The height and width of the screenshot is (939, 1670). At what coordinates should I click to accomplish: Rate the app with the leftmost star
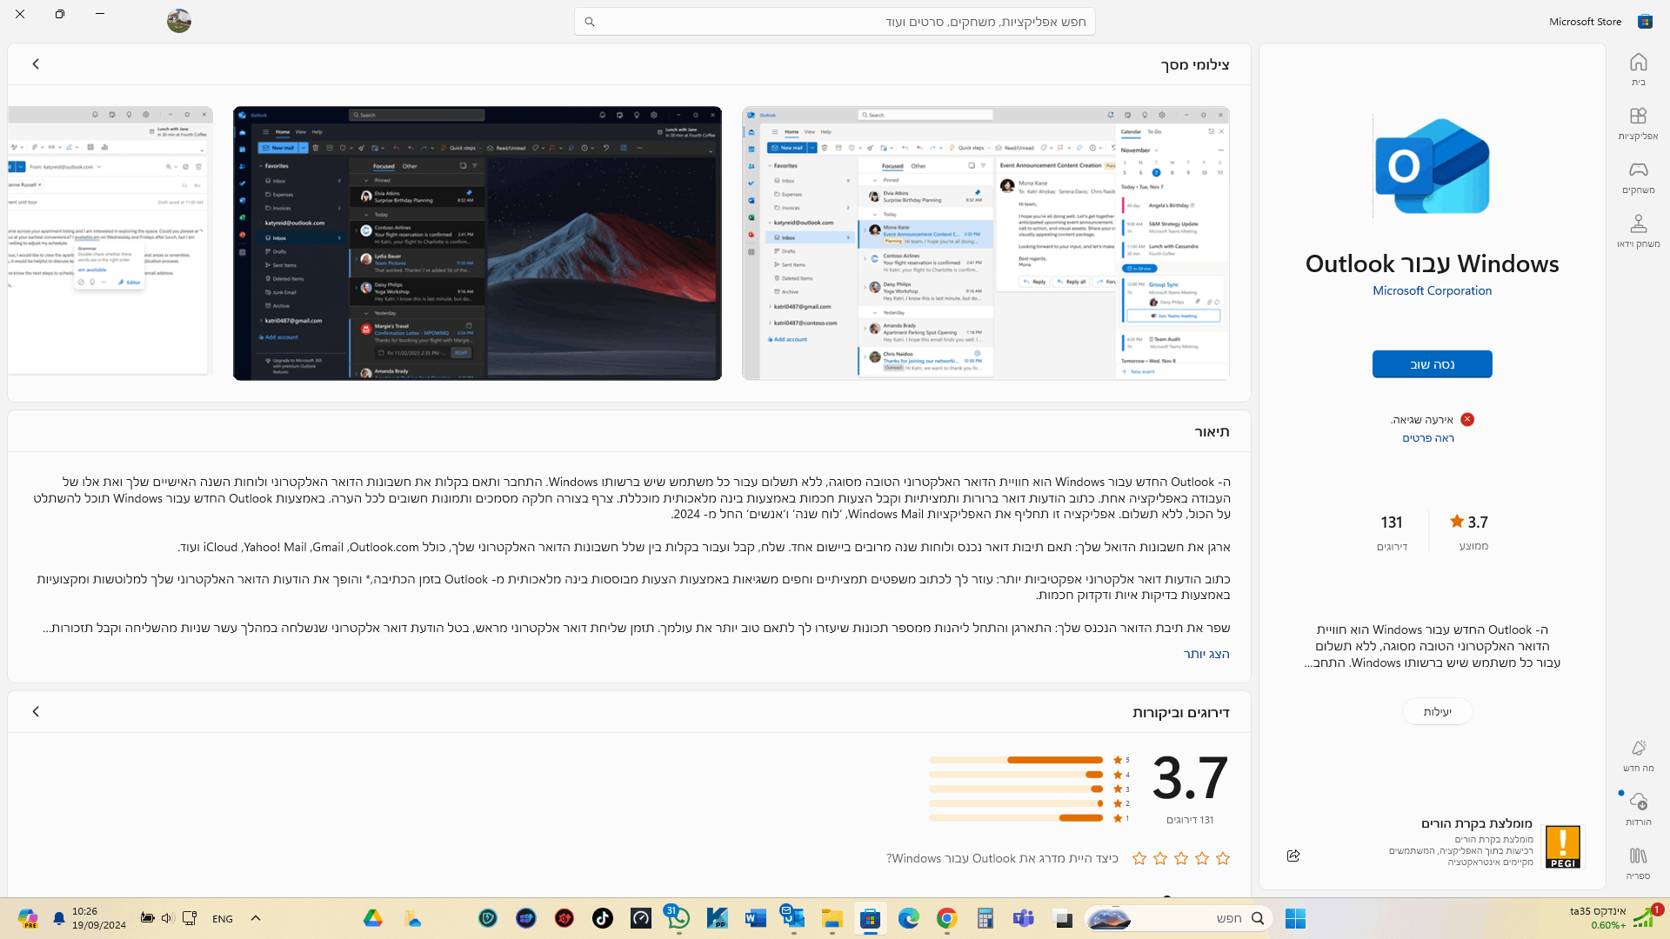click(1139, 858)
